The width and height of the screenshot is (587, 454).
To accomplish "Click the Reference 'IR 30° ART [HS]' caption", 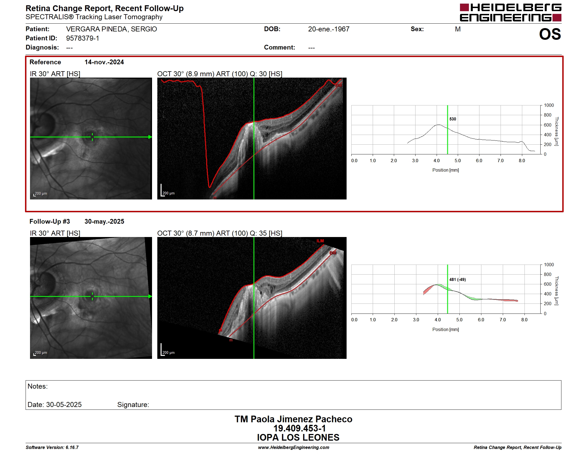I will 55,74.
